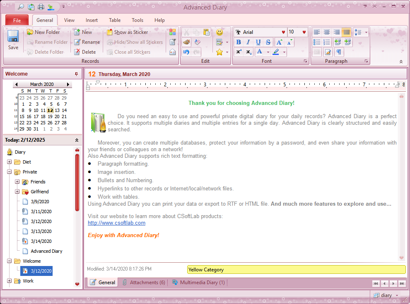The height and width of the screenshot is (304, 410).
Task: Rename the current record
Action: [x=87, y=42]
